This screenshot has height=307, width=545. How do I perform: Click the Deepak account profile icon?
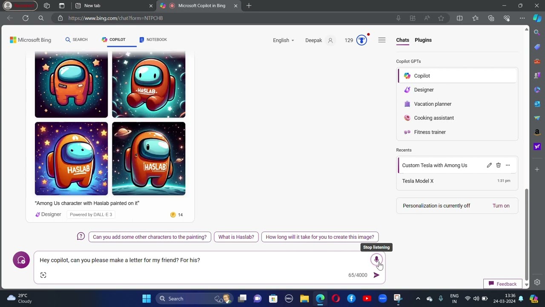pyautogui.click(x=330, y=41)
